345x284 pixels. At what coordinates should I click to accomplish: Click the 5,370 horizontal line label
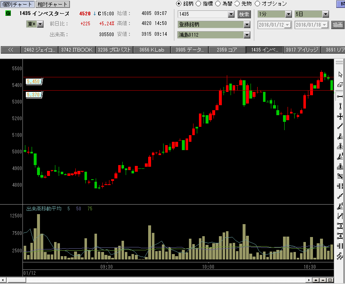(34, 95)
